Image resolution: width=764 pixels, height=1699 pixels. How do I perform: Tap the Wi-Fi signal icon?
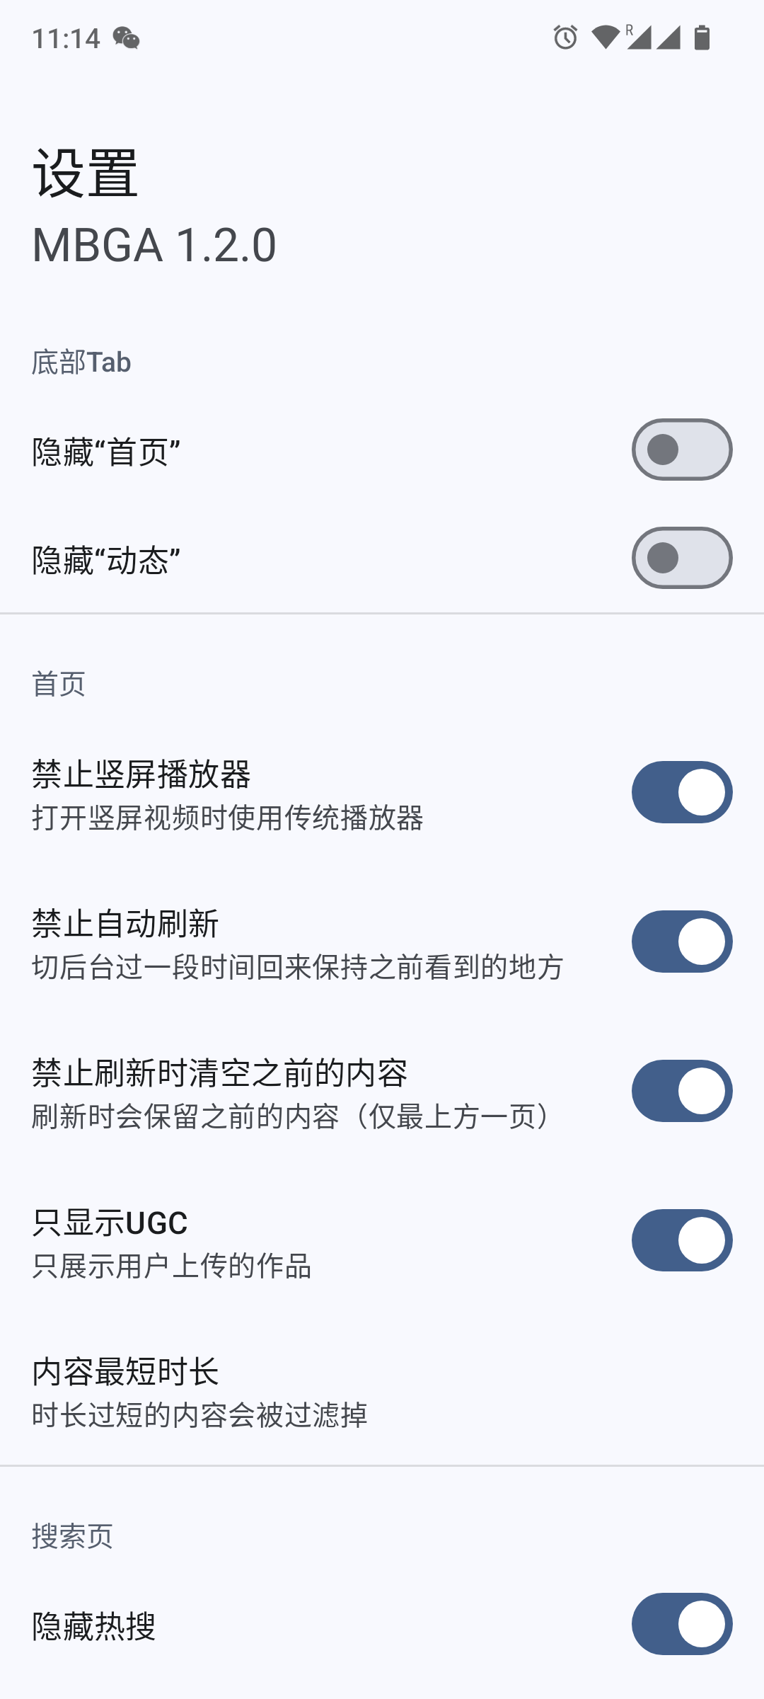coord(605,38)
